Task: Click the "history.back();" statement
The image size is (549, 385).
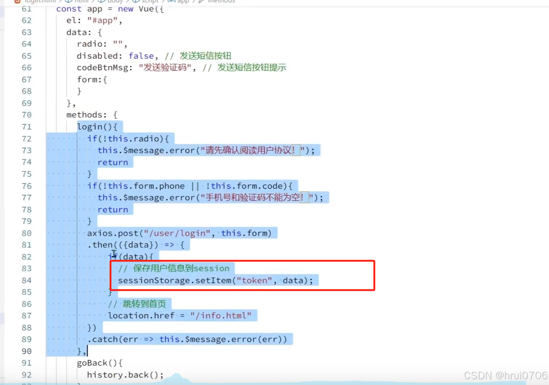Action: pos(125,374)
